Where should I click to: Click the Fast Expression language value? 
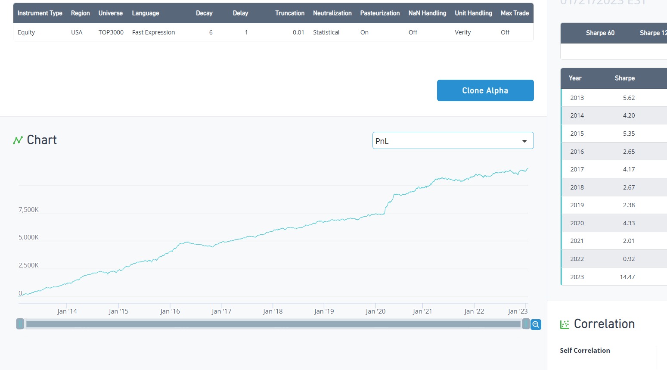click(x=153, y=32)
